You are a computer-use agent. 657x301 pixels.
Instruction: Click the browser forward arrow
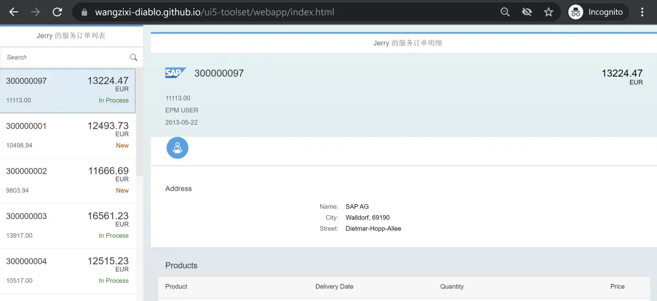click(36, 12)
